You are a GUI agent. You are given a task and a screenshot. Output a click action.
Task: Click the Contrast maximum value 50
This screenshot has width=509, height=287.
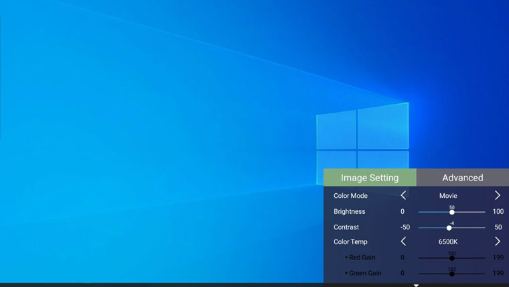coord(498,227)
